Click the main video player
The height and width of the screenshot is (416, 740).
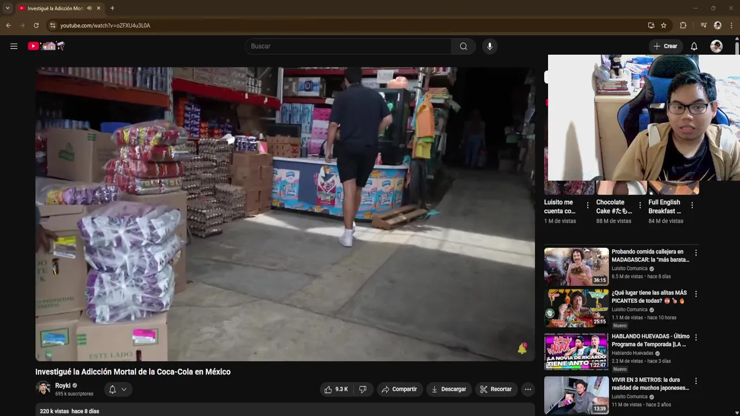[x=285, y=214]
